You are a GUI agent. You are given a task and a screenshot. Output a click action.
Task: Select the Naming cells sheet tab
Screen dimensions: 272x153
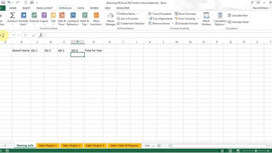coord(25,145)
